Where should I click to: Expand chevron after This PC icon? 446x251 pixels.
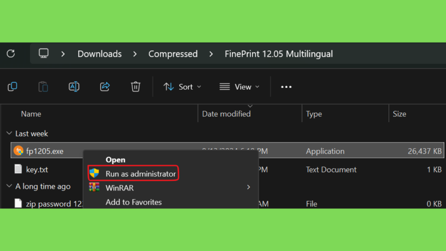(63, 54)
